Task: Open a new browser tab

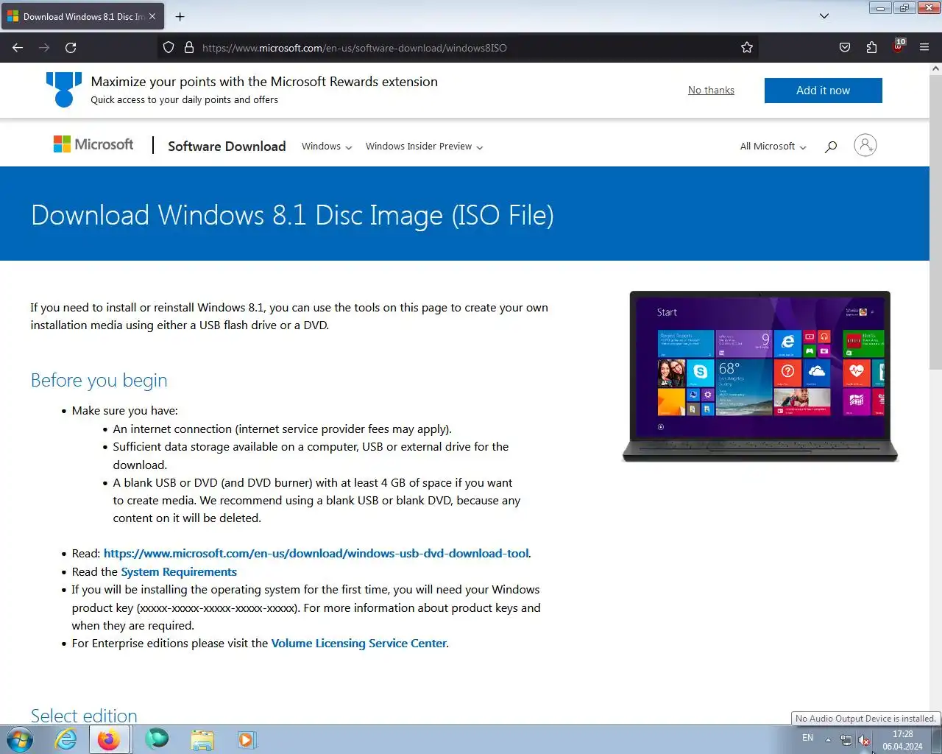Action: coord(180,16)
